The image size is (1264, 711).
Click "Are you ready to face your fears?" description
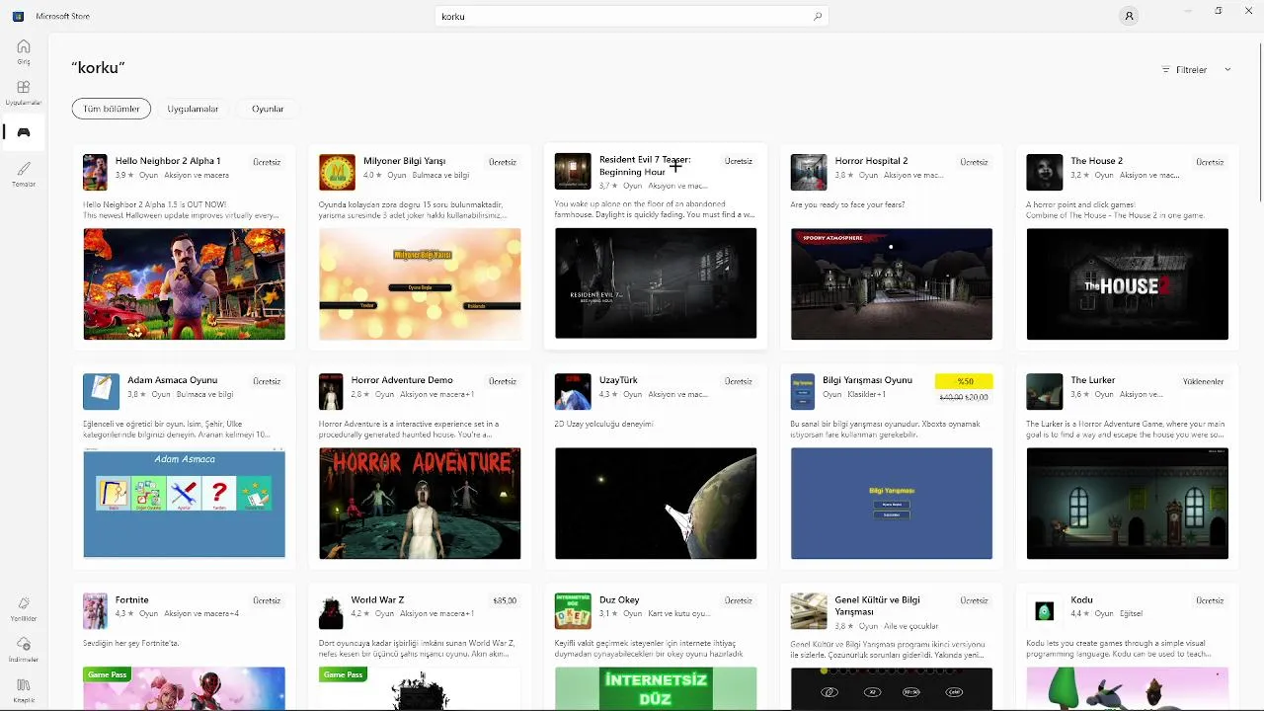pos(848,205)
